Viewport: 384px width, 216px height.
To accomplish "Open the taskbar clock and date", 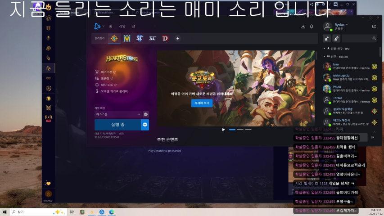I will pos(376,212).
